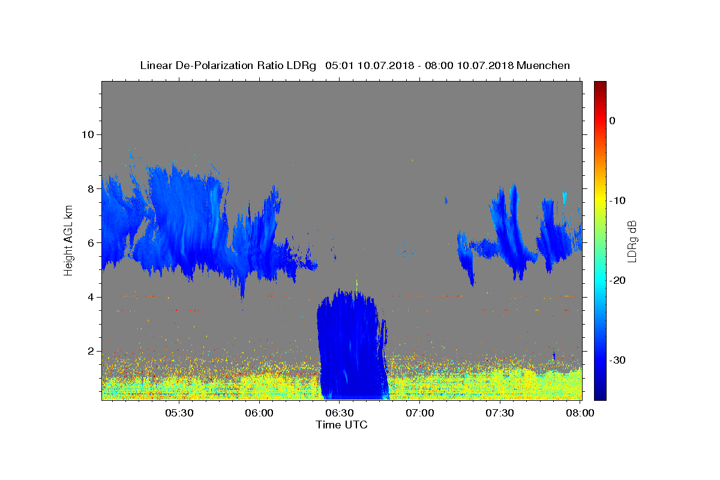Click the 06:30 time tick label
This screenshot has width=720, height=480.
tap(340, 413)
